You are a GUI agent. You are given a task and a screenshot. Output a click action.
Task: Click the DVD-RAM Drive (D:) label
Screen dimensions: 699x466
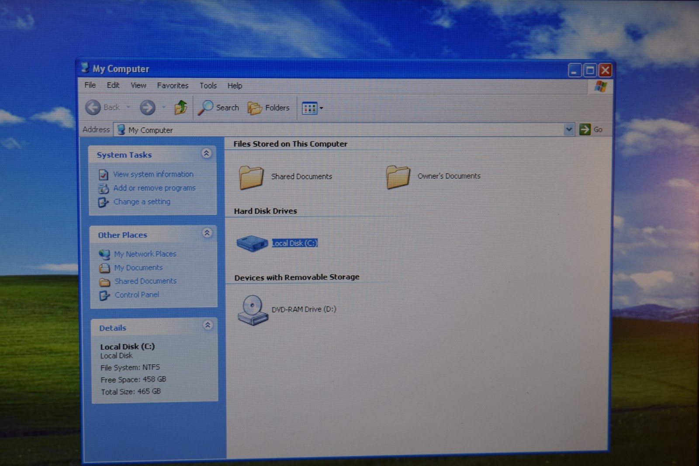pos(304,309)
